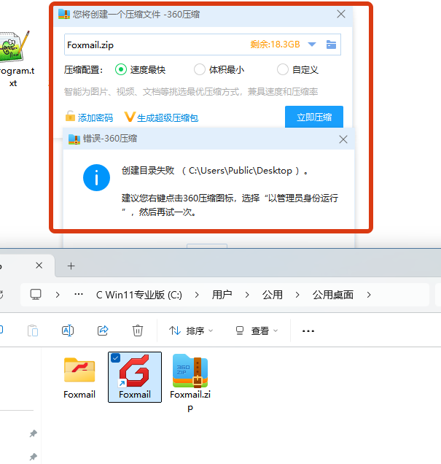Click the Rename toolbar icon
This screenshot has height=464, width=441.
pos(68,330)
